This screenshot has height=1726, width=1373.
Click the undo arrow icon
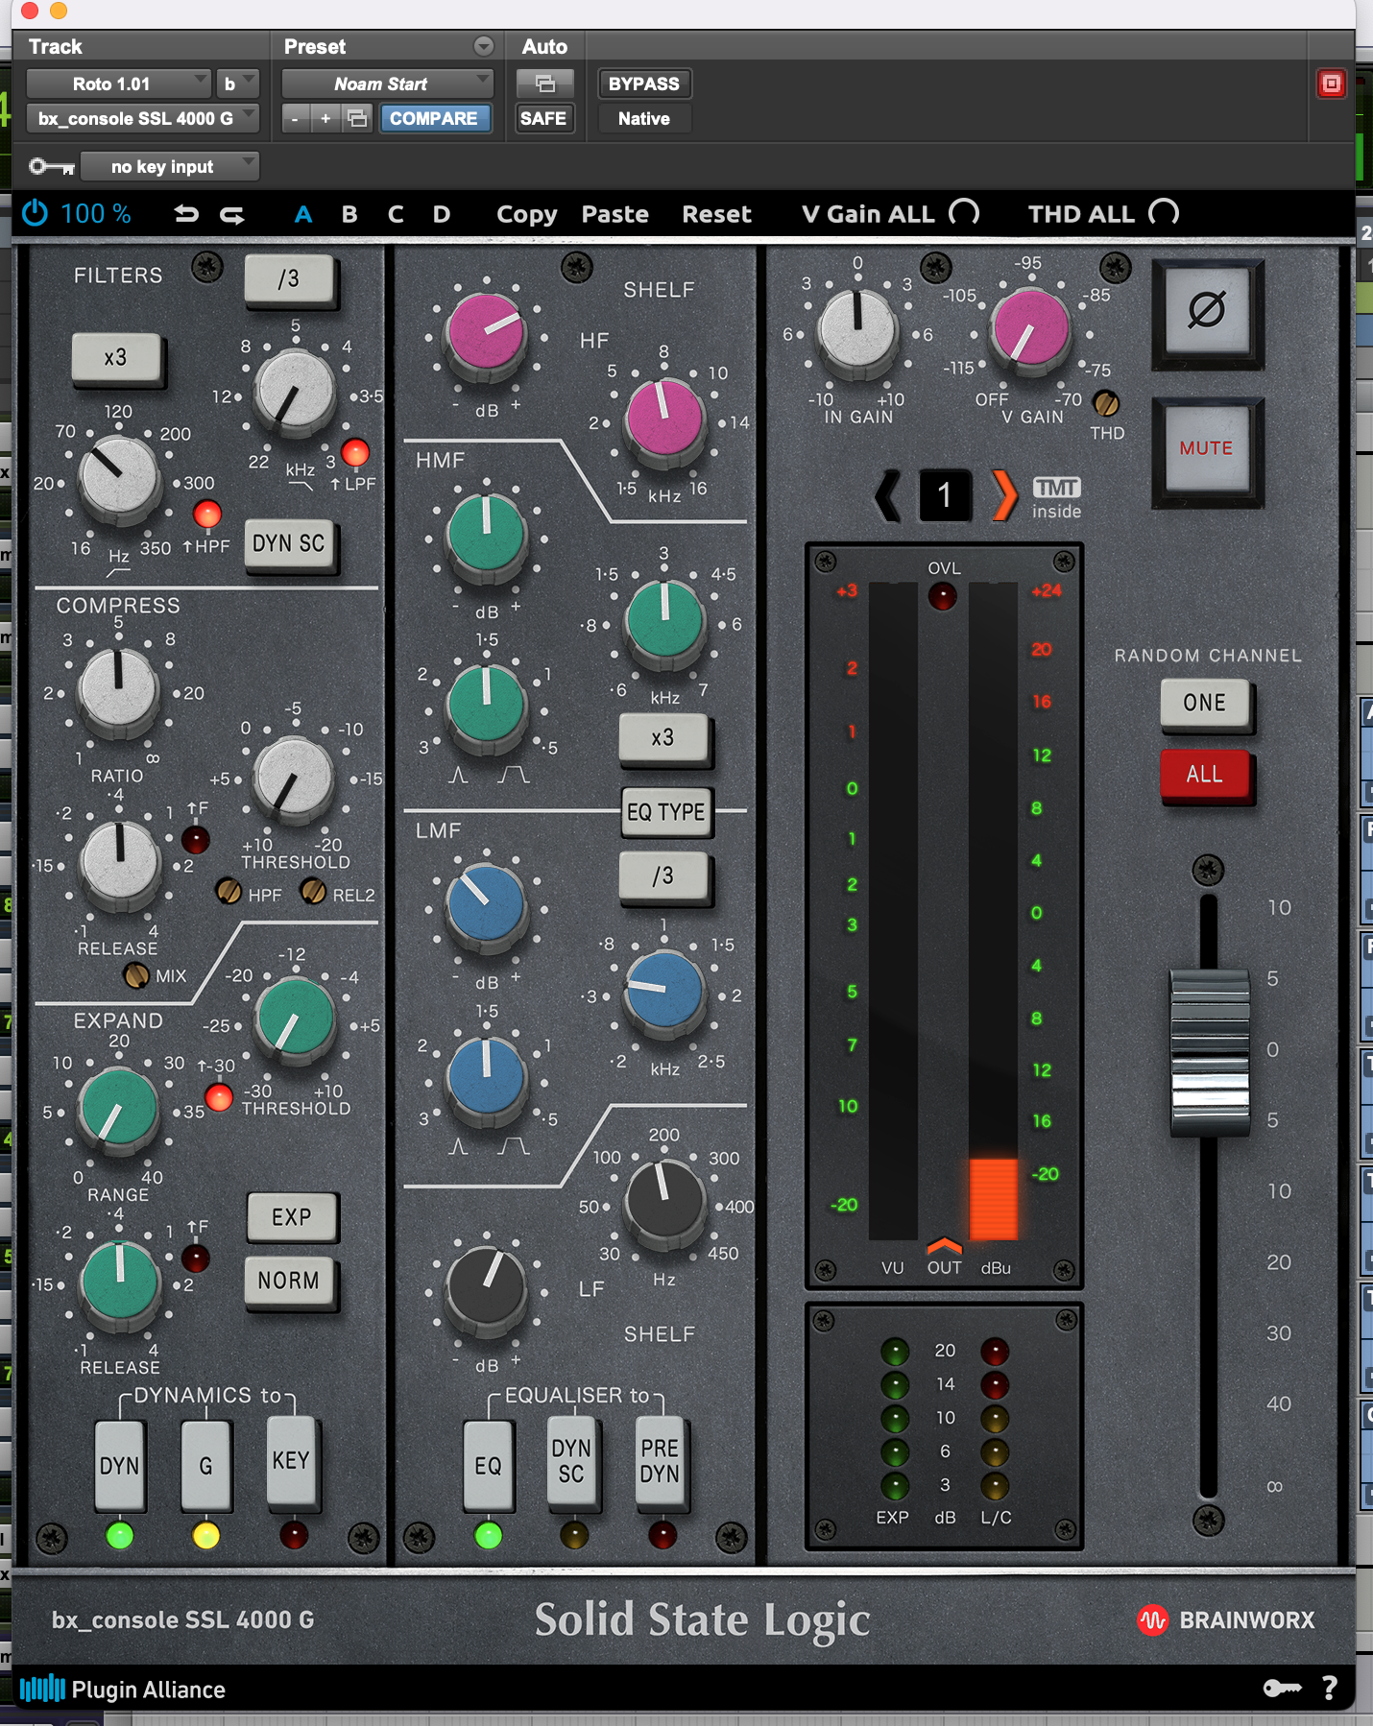pos(186,214)
